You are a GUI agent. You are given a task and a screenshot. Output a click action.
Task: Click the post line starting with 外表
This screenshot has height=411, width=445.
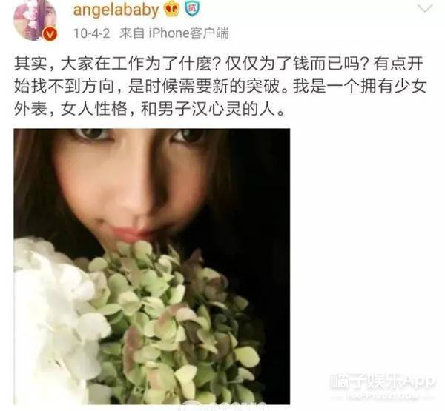[149, 109]
